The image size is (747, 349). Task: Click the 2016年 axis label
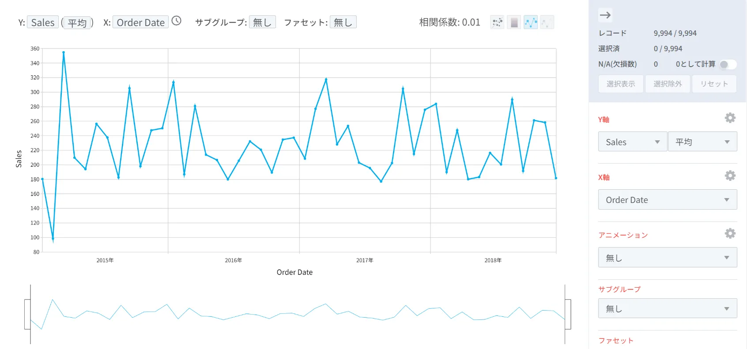(234, 260)
